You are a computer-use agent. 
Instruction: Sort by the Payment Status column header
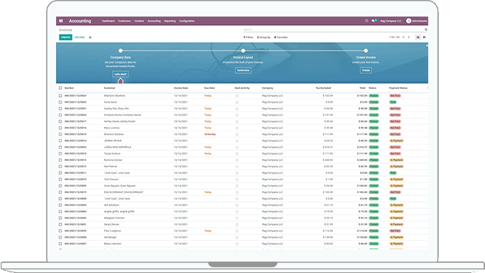[398, 88]
